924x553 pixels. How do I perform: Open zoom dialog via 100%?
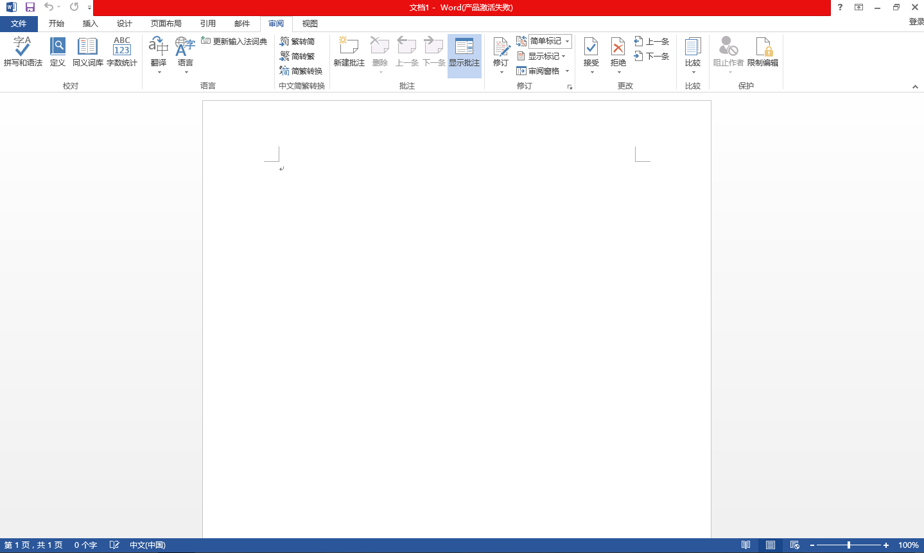(908, 545)
